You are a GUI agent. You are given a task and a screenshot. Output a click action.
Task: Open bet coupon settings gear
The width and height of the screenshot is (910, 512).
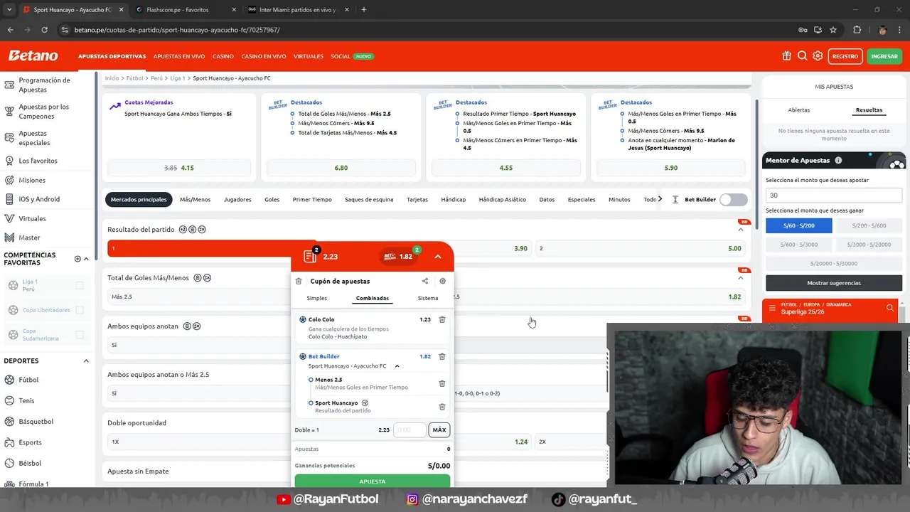(x=442, y=281)
